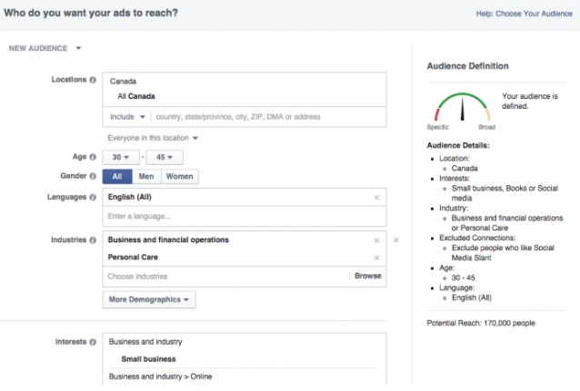Open Help: Choose Your Audience link

pyautogui.click(x=524, y=15)
